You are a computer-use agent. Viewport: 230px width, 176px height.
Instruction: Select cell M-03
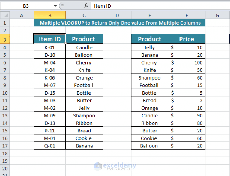tap(49, 100)
